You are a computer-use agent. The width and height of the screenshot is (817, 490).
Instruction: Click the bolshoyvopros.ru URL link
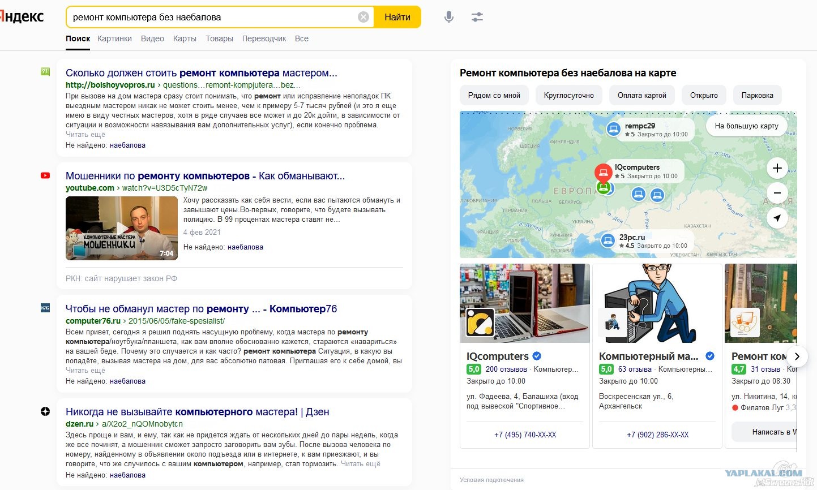[110, 85]
